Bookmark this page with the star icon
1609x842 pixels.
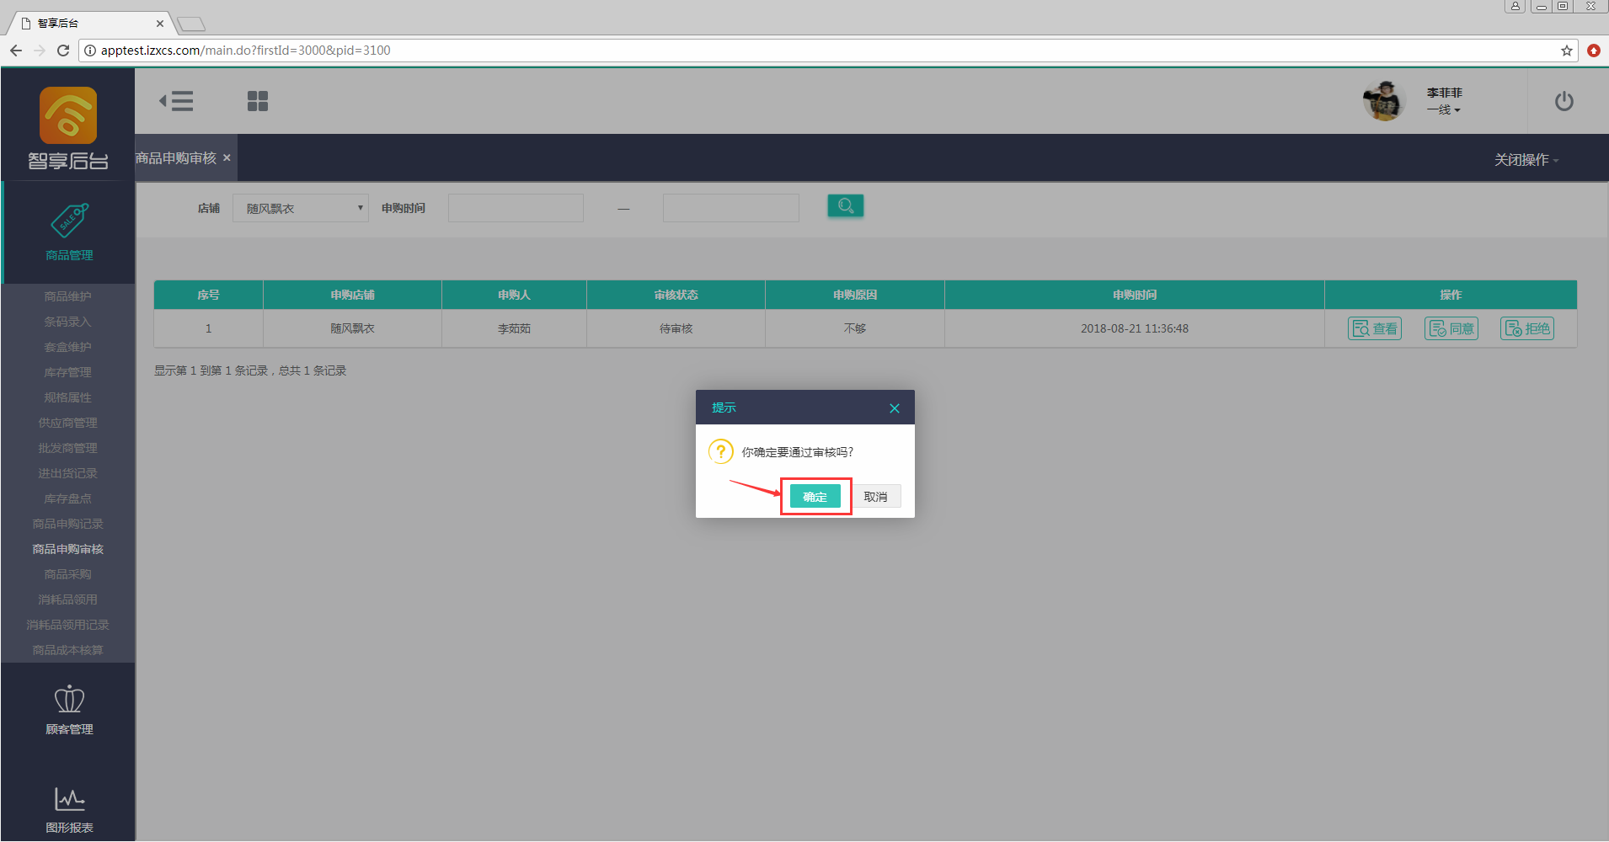pyautogui.click(x=1567, y=51)
